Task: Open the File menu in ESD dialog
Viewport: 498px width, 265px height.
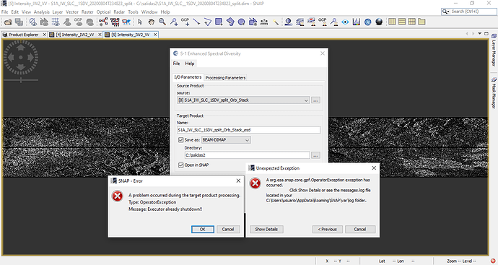Action: coord(176,64)
